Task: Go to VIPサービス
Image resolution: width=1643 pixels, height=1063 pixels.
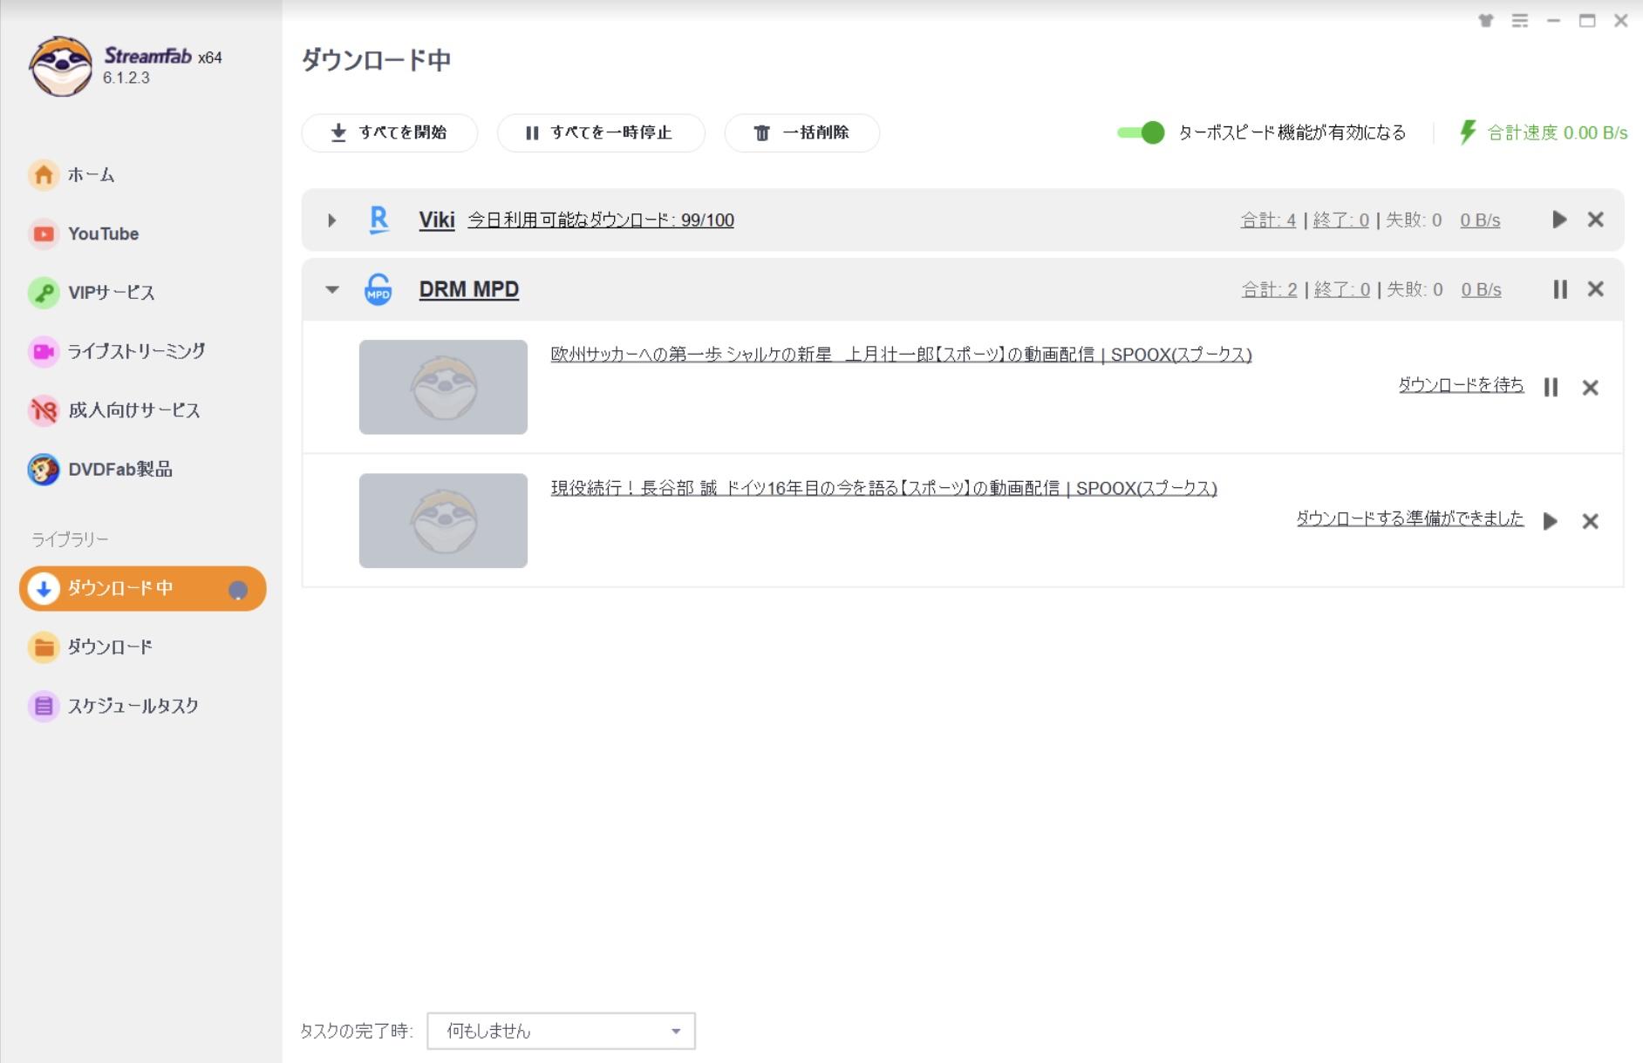Action: (92, 292)
